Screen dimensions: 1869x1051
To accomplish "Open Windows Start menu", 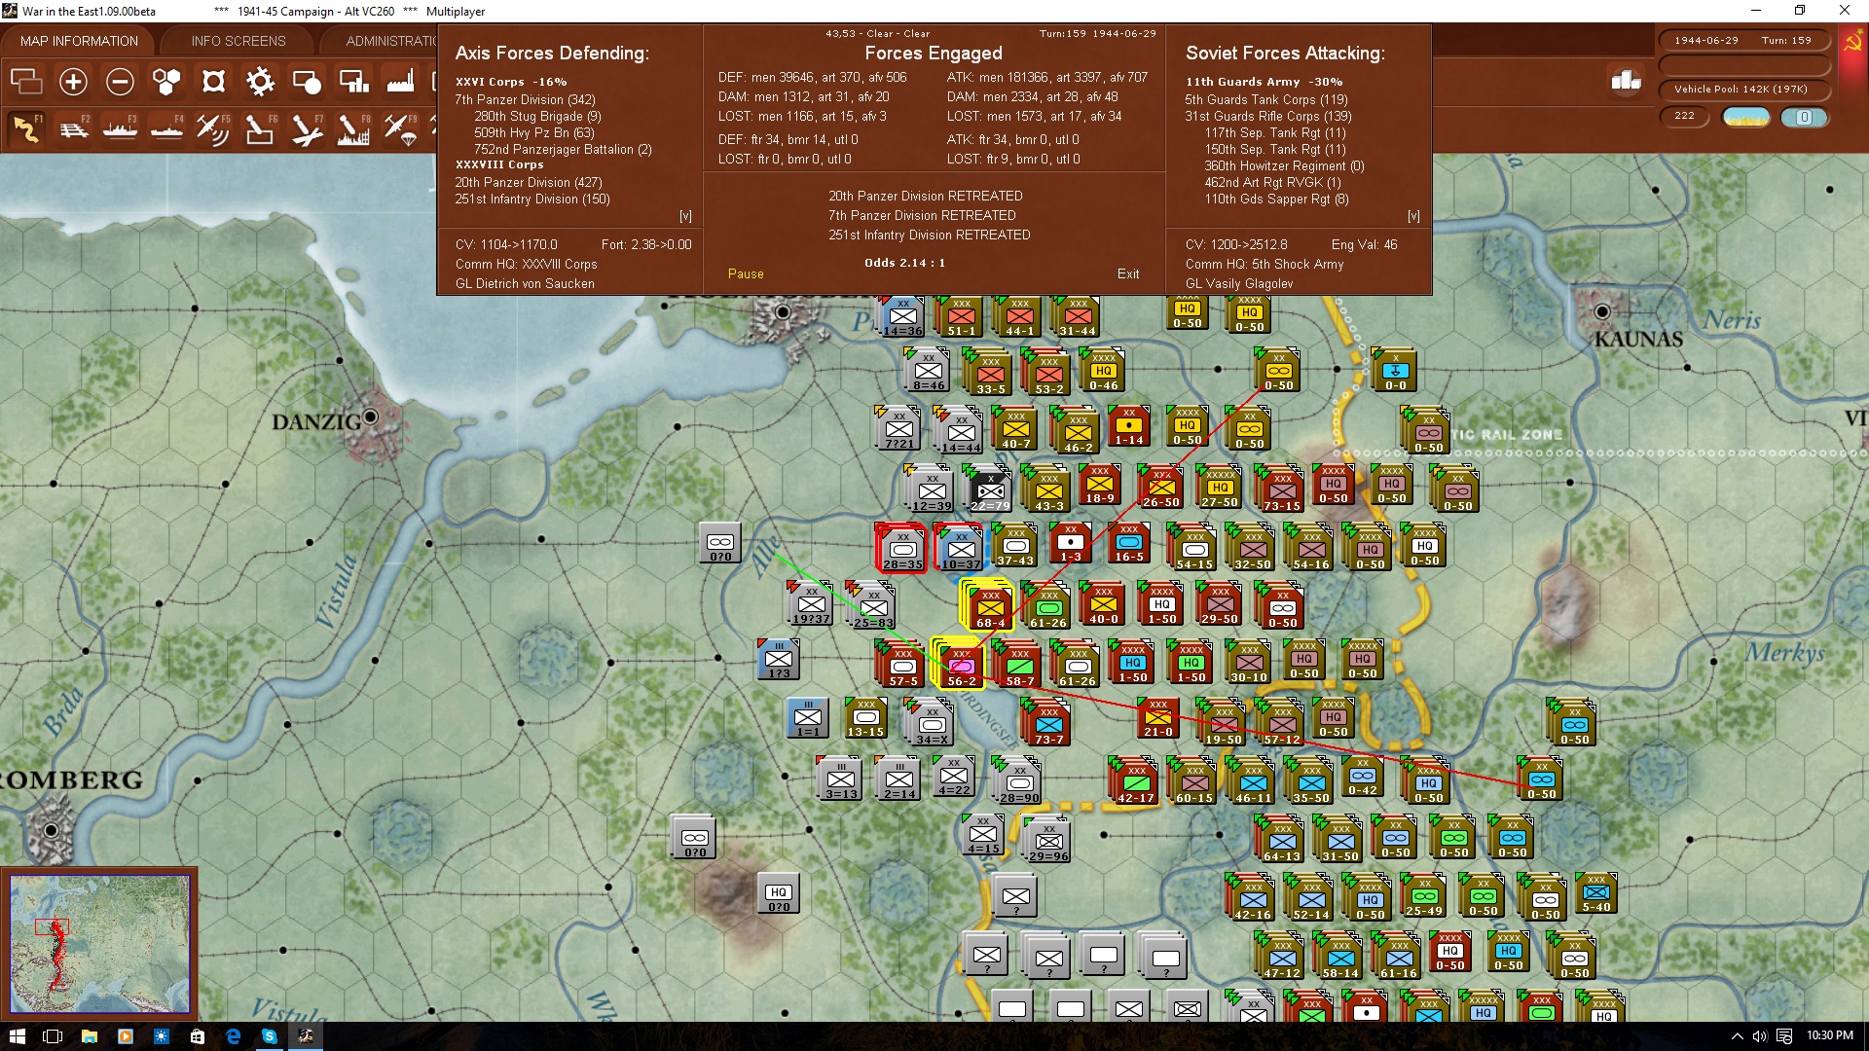I will (17, 1036).
